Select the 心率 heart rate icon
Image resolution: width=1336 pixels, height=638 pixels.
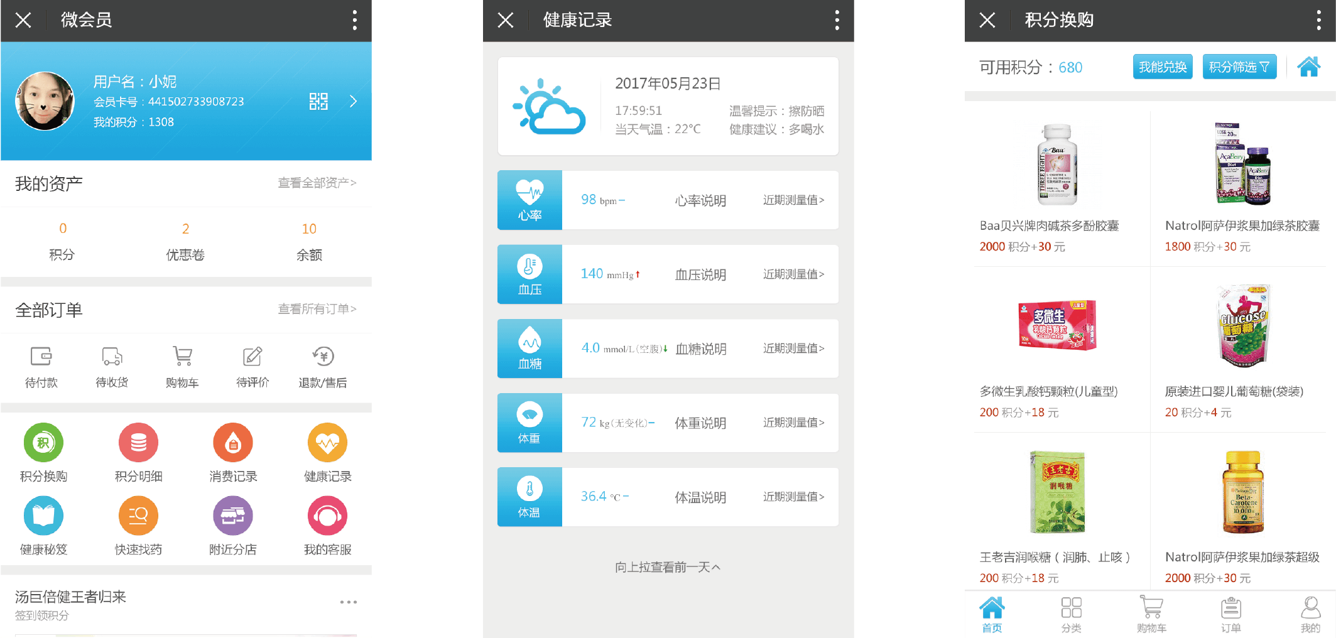click(x=530, y=200)
